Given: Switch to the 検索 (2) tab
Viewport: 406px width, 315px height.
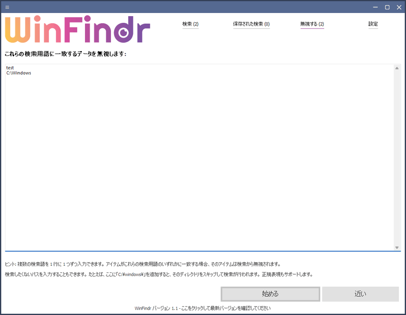Looking at the screenshot, I should pos(190,24).
